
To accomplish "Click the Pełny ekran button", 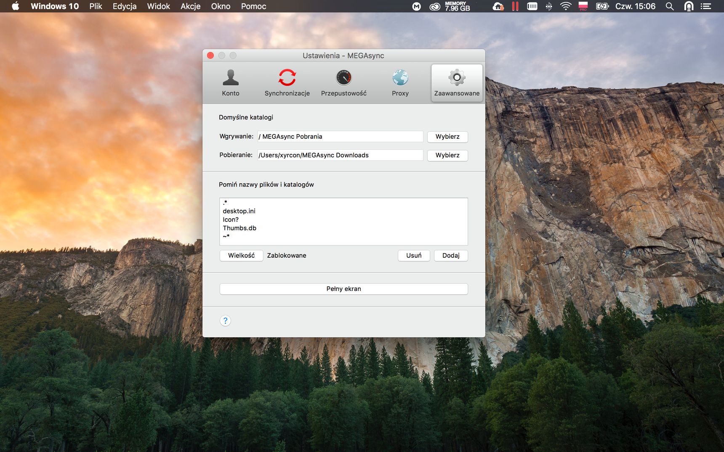I will (x=343, y=289).
